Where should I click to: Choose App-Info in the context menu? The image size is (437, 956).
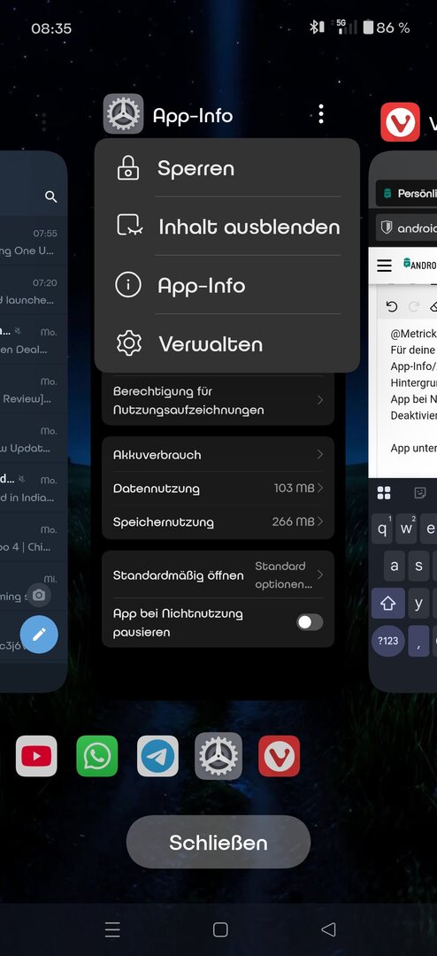pos(226,285)
